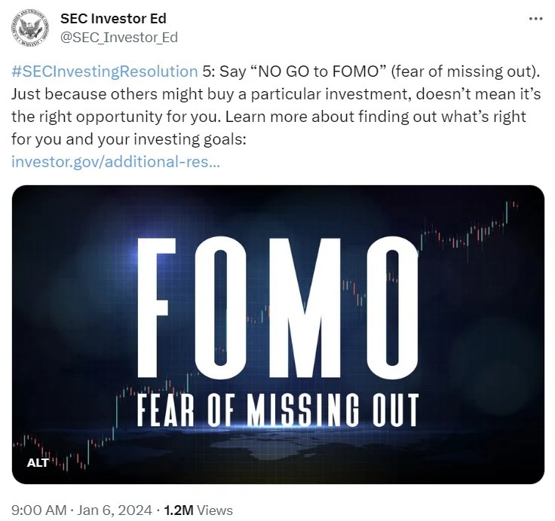Open the SEC Investor Ed display name

point(113,18)
